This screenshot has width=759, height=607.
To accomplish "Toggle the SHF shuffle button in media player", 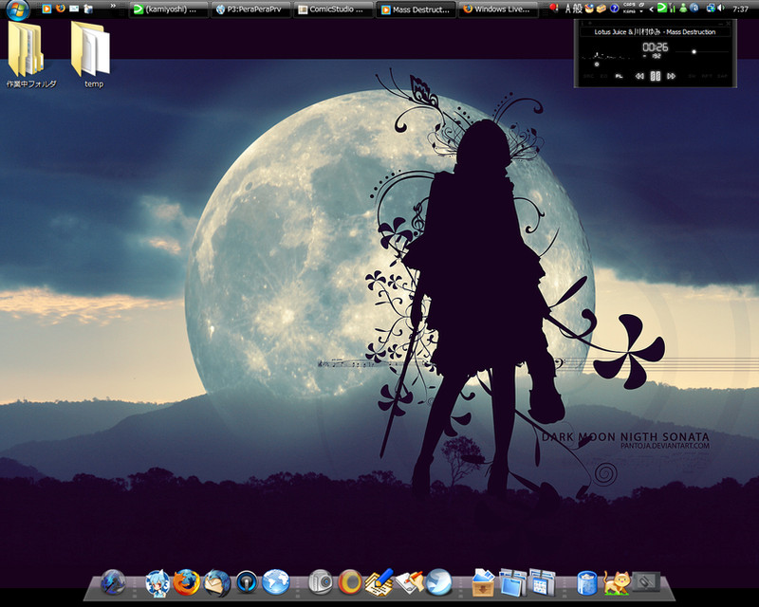I will click(693, 76).
